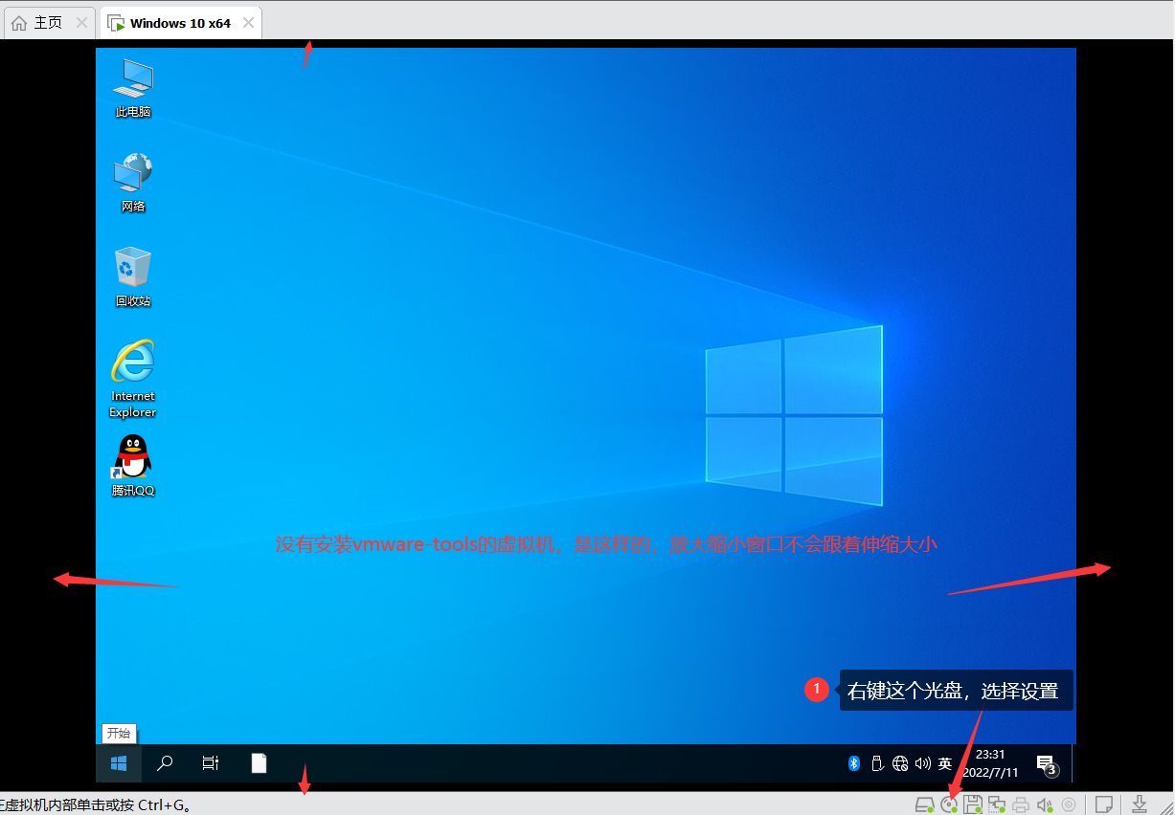
Task: Click the Bluetooth tray icon
Action: [854, 763]
